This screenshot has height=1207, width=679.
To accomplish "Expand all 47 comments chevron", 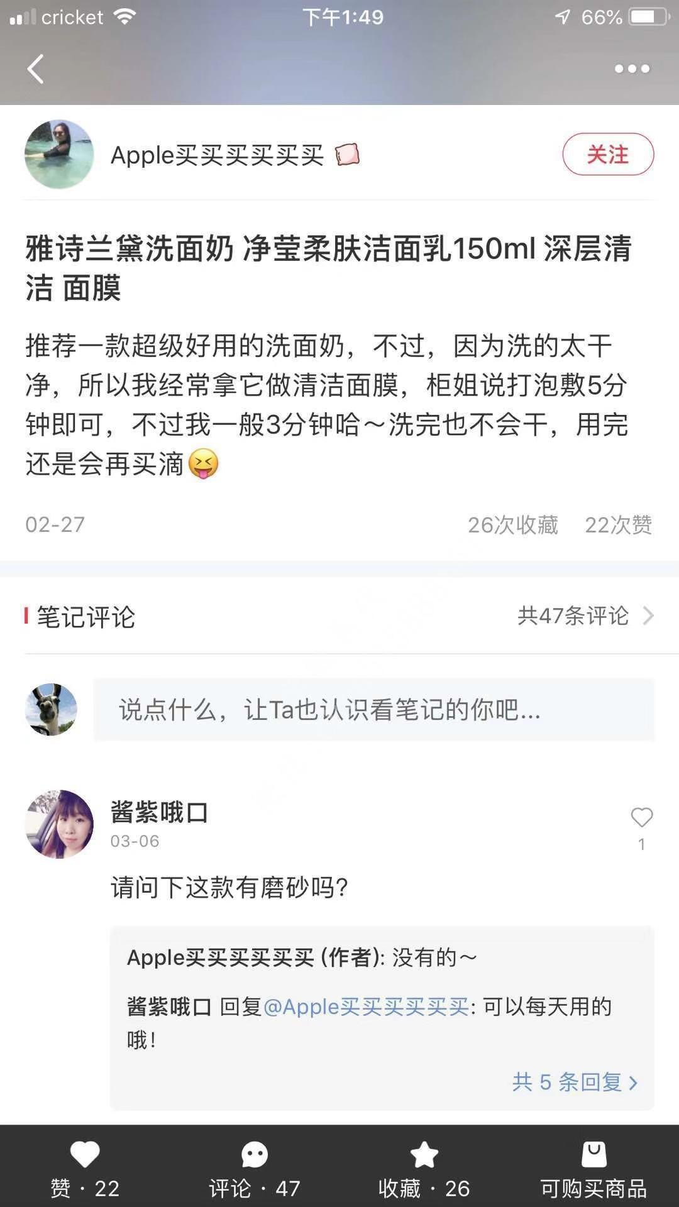I will click(x=648, y=615).
